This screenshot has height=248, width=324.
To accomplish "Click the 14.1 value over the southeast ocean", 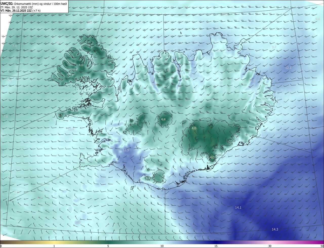I will (238, 208).
